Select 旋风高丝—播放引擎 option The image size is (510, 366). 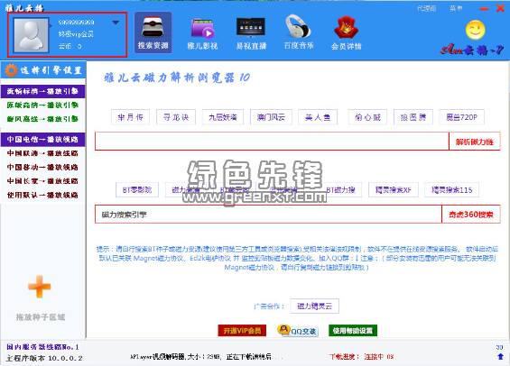[42, 119]
